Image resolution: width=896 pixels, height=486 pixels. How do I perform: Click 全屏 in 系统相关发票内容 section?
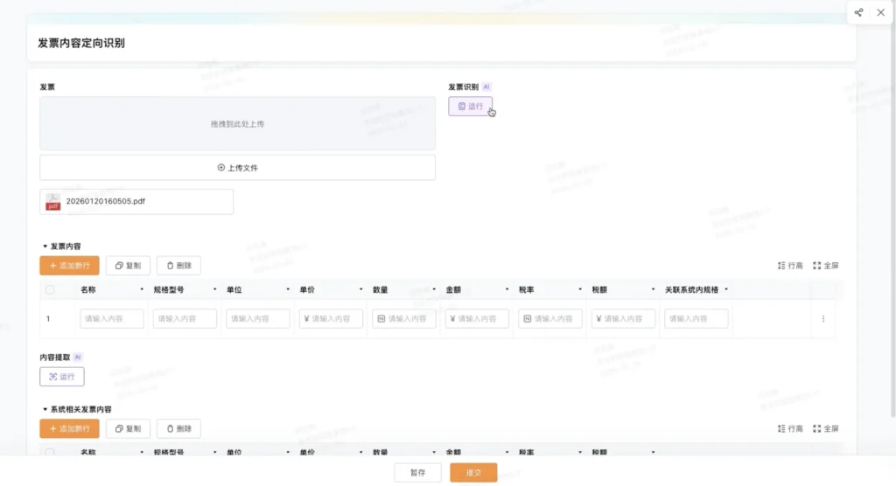click(825, 429)
